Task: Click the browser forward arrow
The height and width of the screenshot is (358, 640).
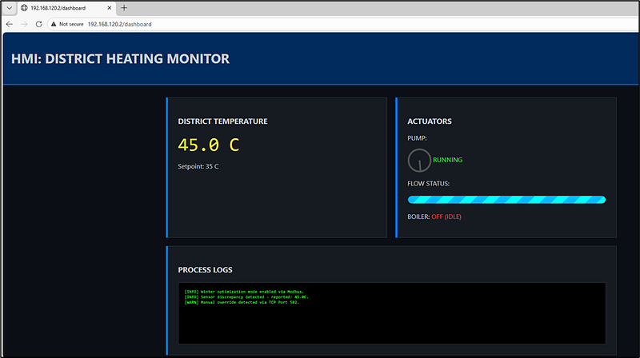Action: tap(24, 24)
